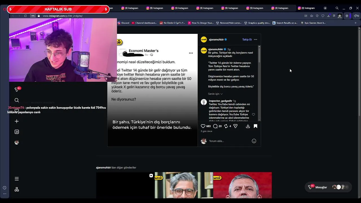Like inspector_gadgedtr's comment

[x=253, y=114]
